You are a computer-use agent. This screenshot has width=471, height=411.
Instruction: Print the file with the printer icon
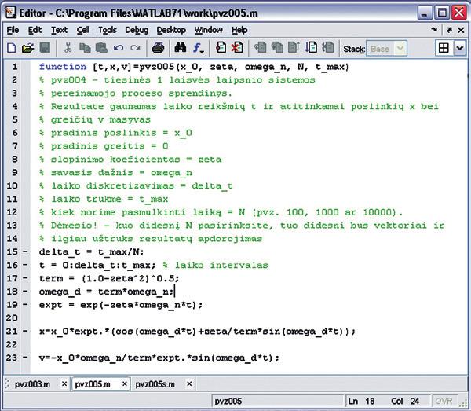[158, 48]
